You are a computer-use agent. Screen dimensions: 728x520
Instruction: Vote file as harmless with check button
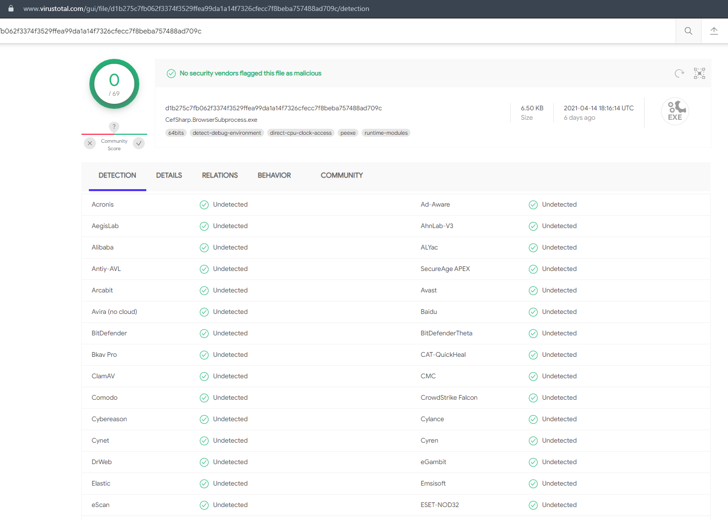click(139, 144)
